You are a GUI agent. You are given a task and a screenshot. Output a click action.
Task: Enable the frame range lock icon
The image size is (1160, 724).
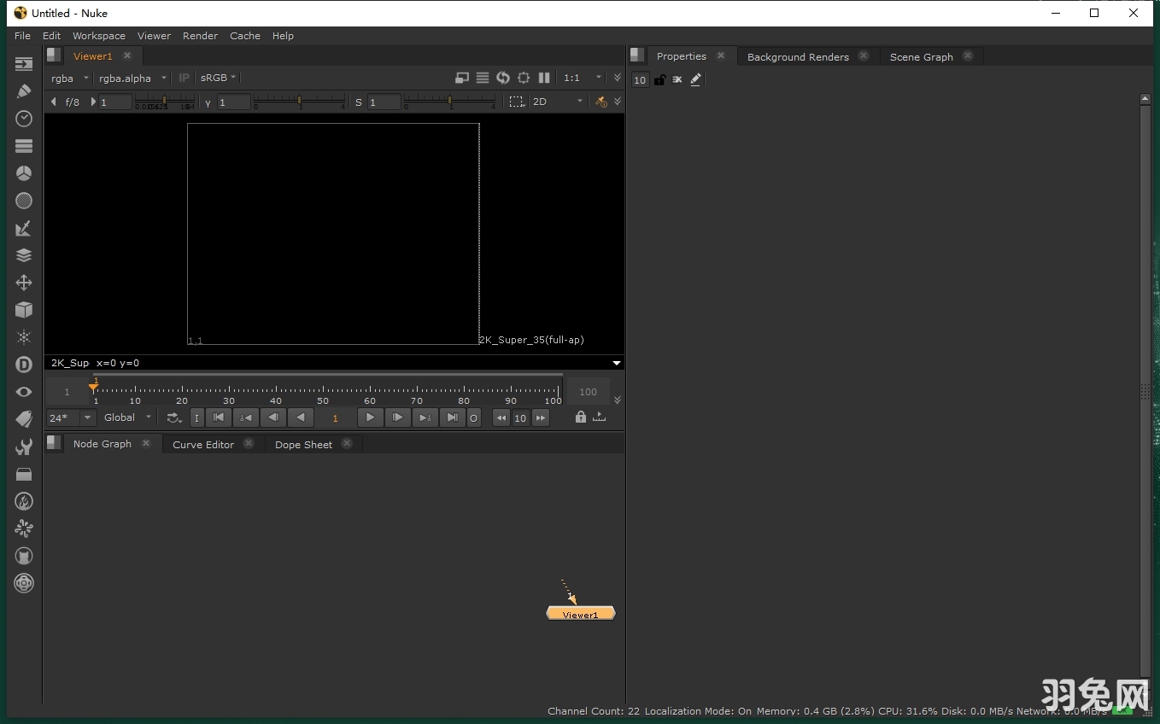click(581, 417)
